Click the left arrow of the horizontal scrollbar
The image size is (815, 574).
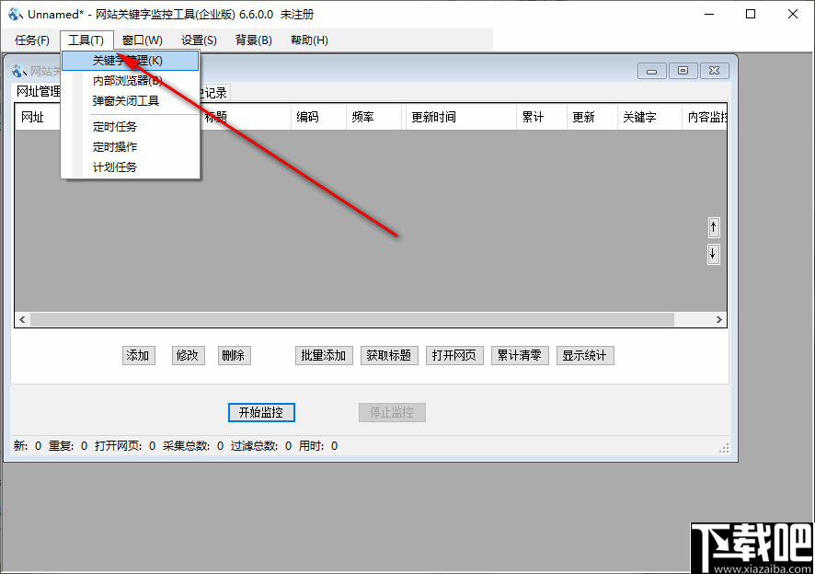[x=21, y=319]
